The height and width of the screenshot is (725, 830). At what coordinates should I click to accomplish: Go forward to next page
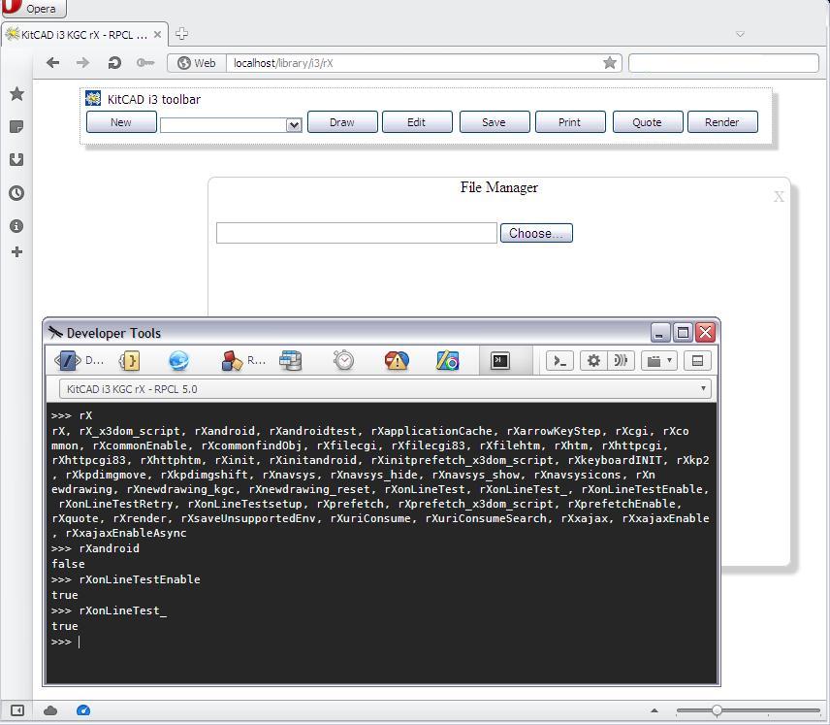click(x=82, y=63)
